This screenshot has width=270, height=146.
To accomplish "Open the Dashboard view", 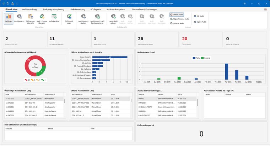I will click(x=9, y=19).
